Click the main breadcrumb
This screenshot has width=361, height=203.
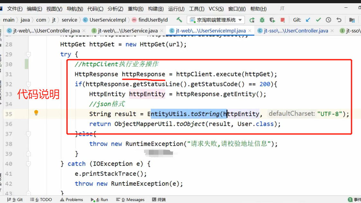tap(9, 20)
